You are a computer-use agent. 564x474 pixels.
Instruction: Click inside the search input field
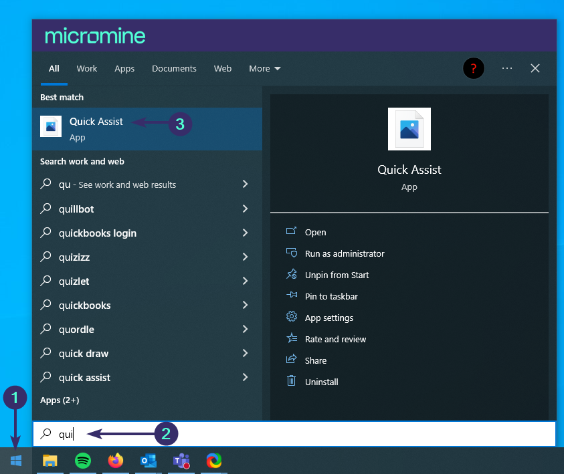(x=201, y=434)
